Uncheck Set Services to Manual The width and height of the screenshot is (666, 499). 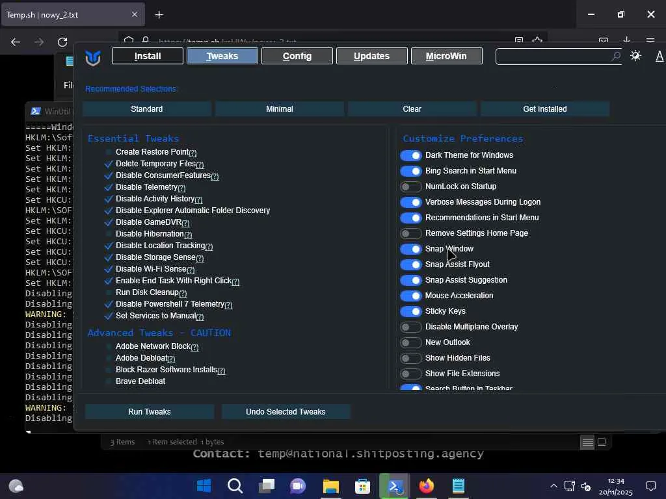109,316
